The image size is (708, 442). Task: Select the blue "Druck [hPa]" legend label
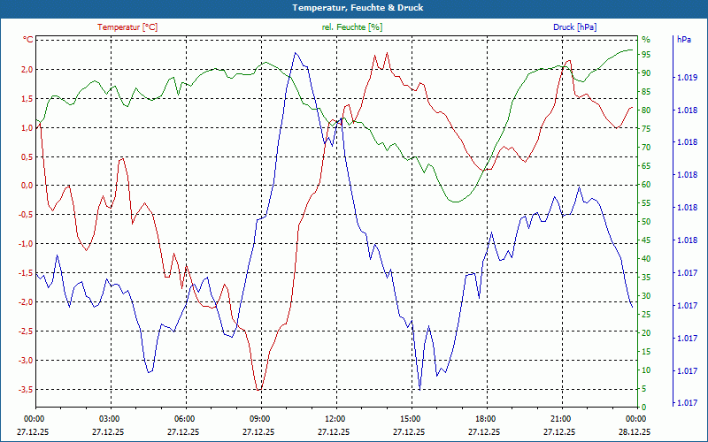pos(574,27)
